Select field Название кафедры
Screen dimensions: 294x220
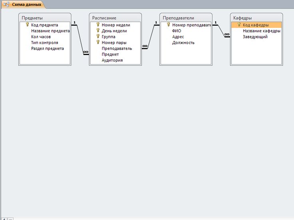[x=256, y=31]
